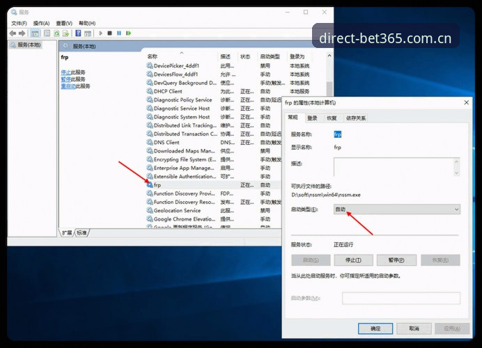Close the frp properties dialog
The width and height of the screenshot is (482, 348).
tap(466, 102)
